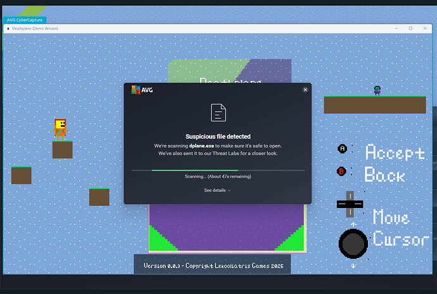Click the black joystick icon
Screen dimensions: 437x294
tap(353, 243)
